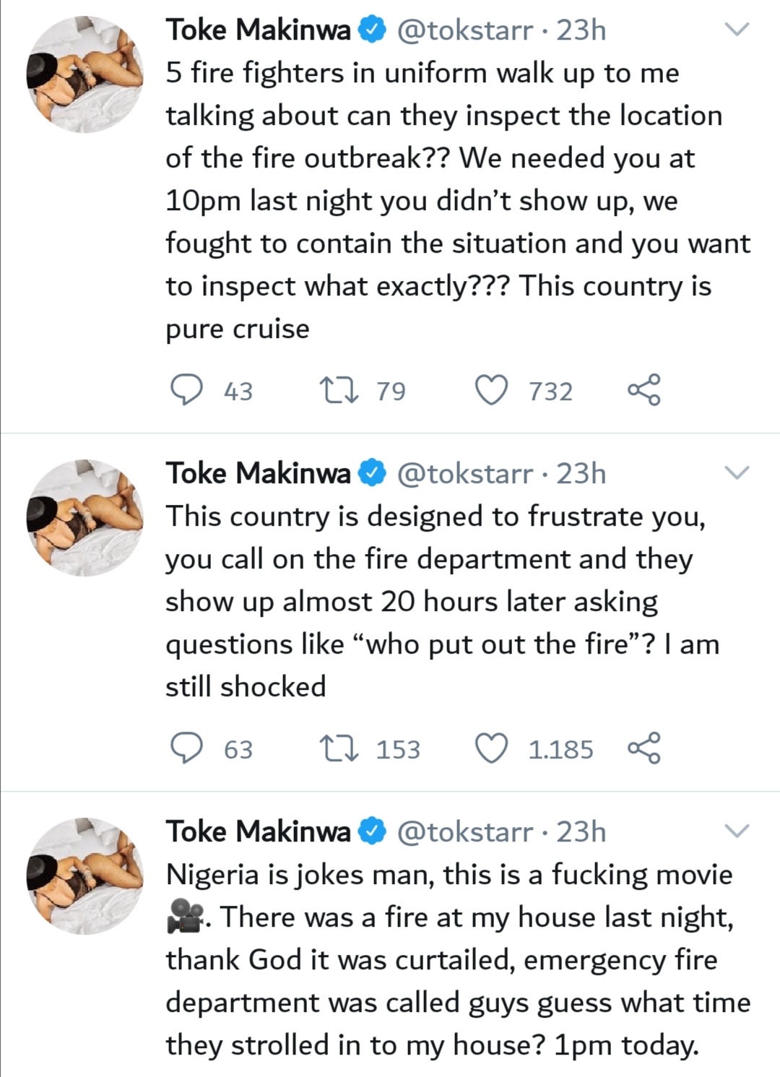The image size is (780, 1077).
Task: Open profile picture on second tweet
Action: [x=84, y=518]
